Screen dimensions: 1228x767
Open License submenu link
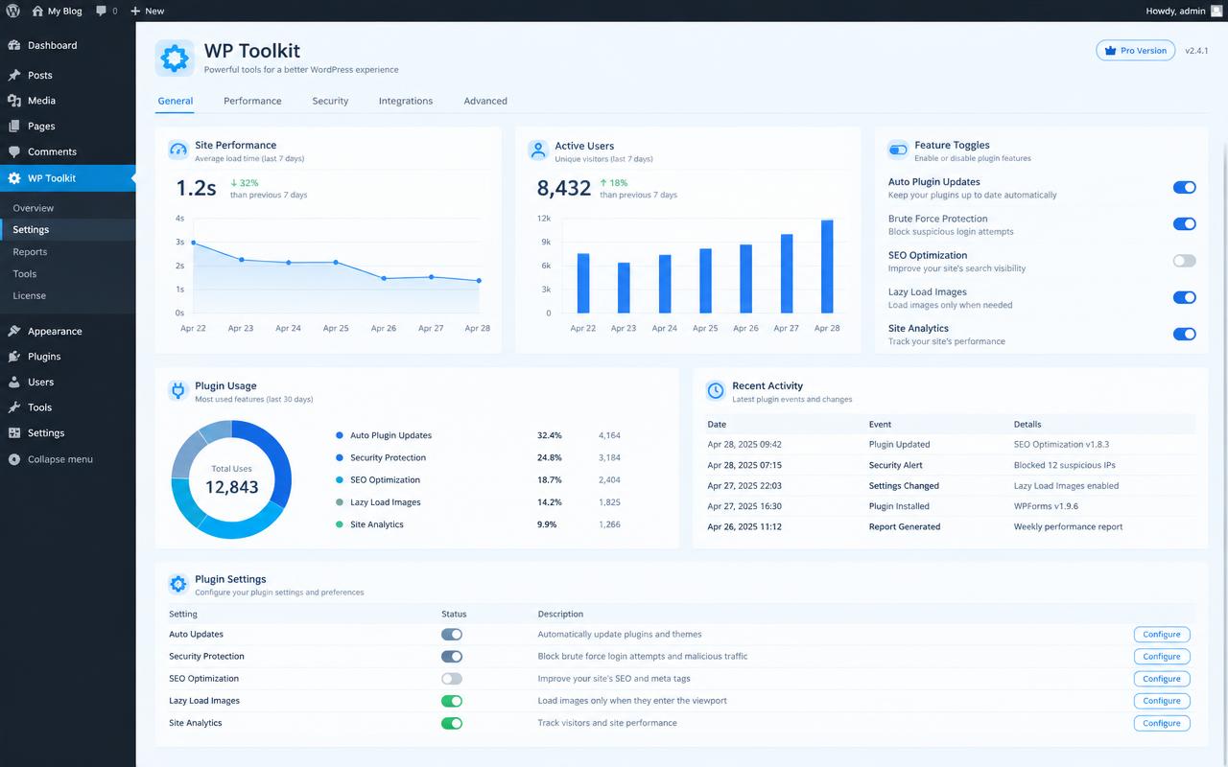tap(29, 296)
